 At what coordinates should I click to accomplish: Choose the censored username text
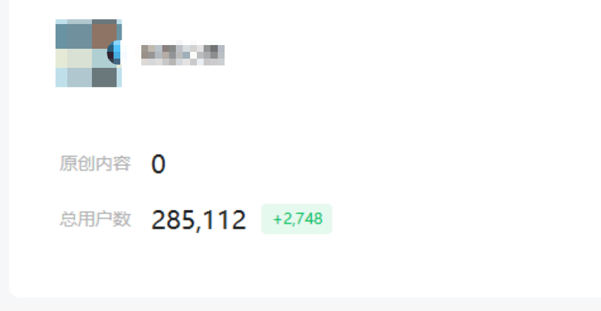click(183, 53)
